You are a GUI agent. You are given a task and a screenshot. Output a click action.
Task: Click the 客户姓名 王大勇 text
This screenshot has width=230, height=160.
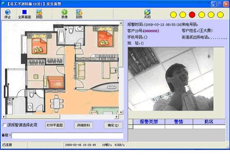[x=197, y=31]
